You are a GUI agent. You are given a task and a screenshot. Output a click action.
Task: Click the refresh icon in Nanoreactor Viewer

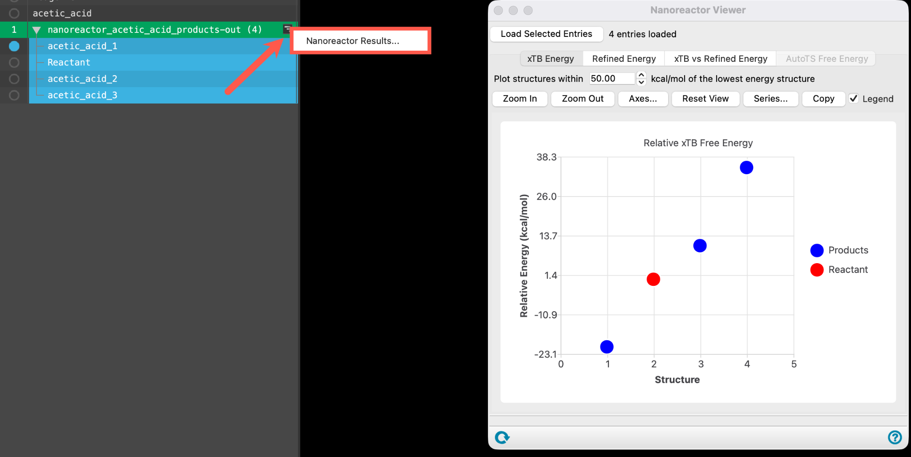[502, 437]
